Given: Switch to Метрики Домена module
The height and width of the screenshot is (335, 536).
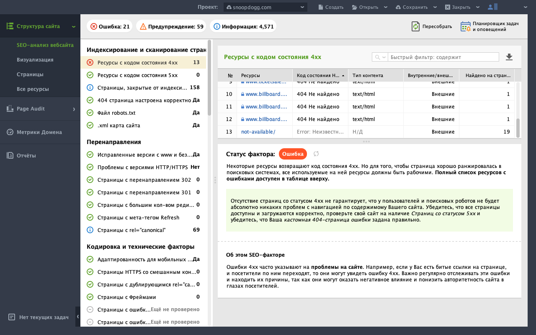Looking at the screenshot, I should (x=40, y=132).
